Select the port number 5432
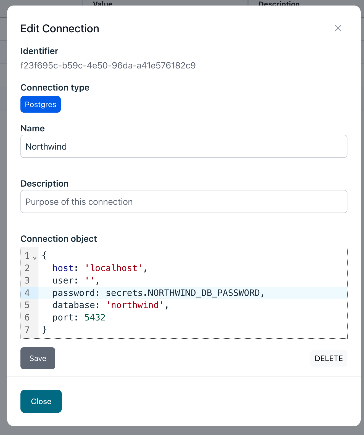This screenshot has width=364, height=435. click(x=95, y=317)
